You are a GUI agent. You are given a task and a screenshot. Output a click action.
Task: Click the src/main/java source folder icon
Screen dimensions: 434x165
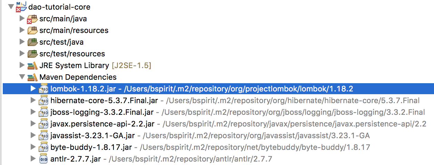point(32,19)
